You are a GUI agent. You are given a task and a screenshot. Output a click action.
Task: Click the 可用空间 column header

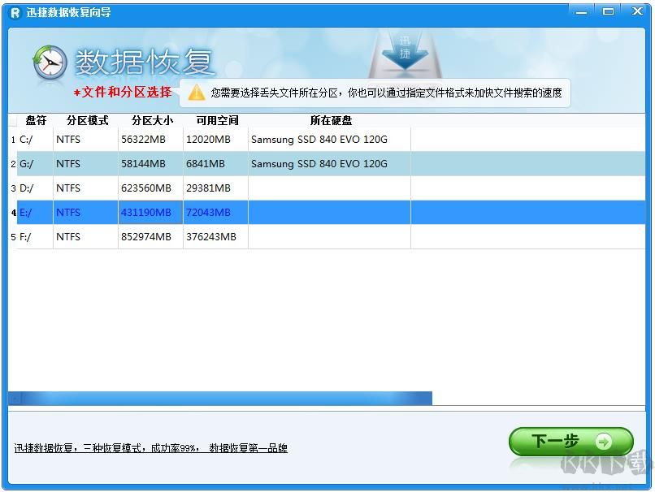tap(217, 121)
